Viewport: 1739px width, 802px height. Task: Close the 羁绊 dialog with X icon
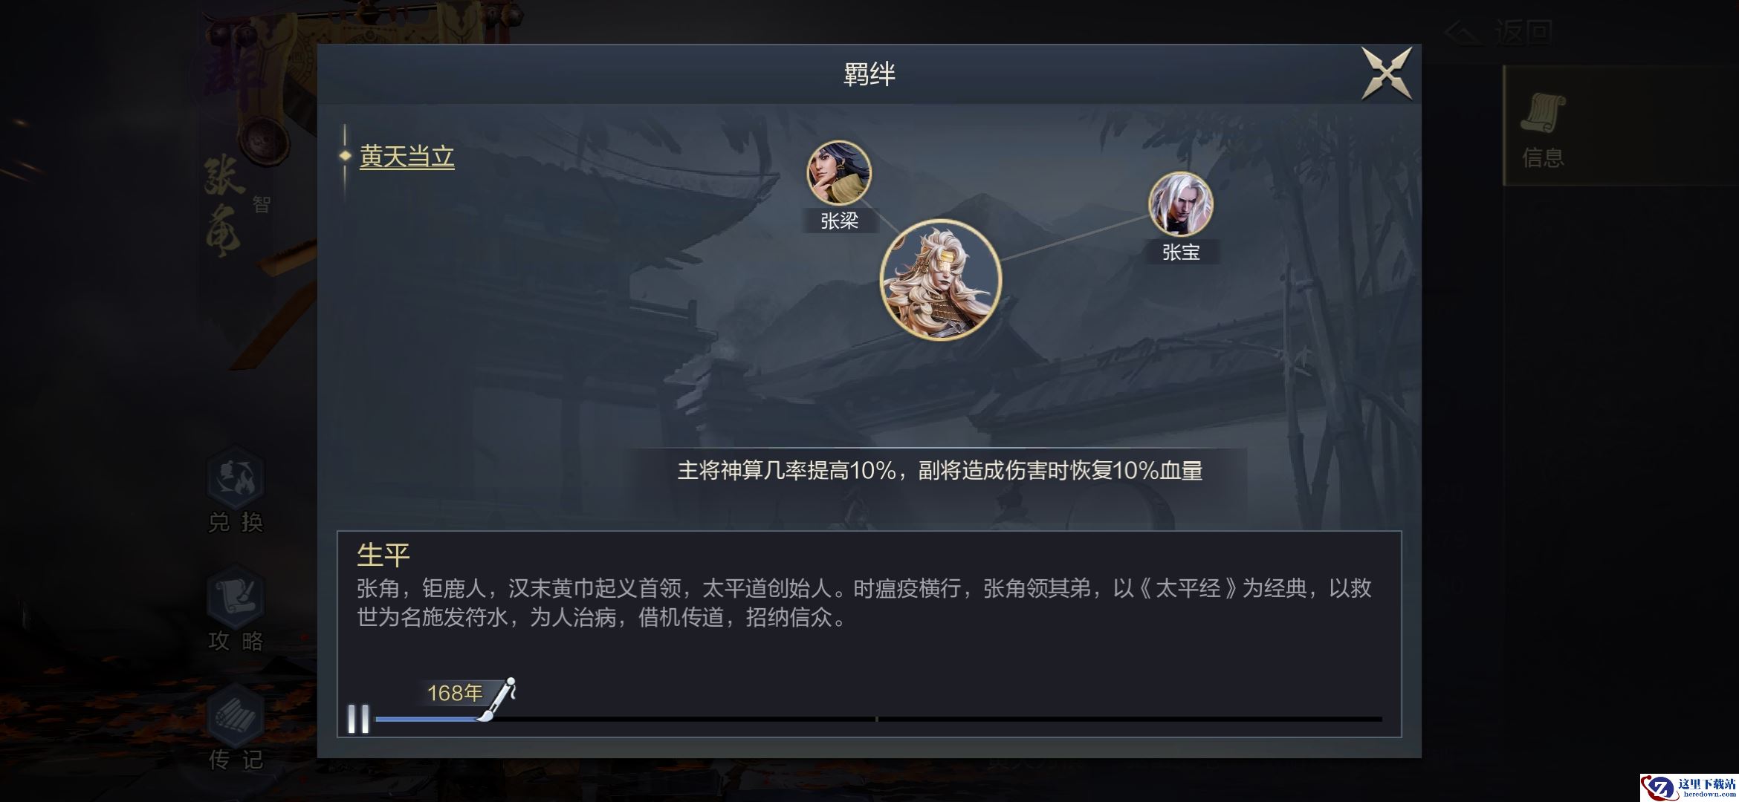coord(1386,74)
